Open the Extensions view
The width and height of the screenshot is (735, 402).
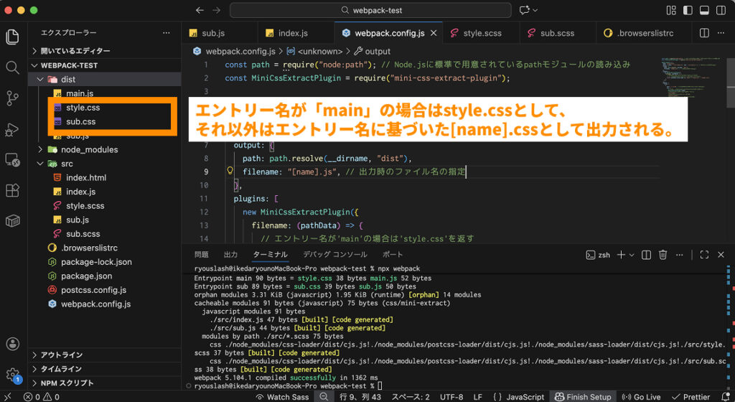(12, 190)
